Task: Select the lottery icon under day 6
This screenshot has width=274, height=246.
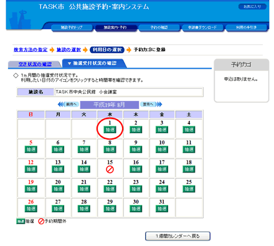Action: (x=58, y=149)
